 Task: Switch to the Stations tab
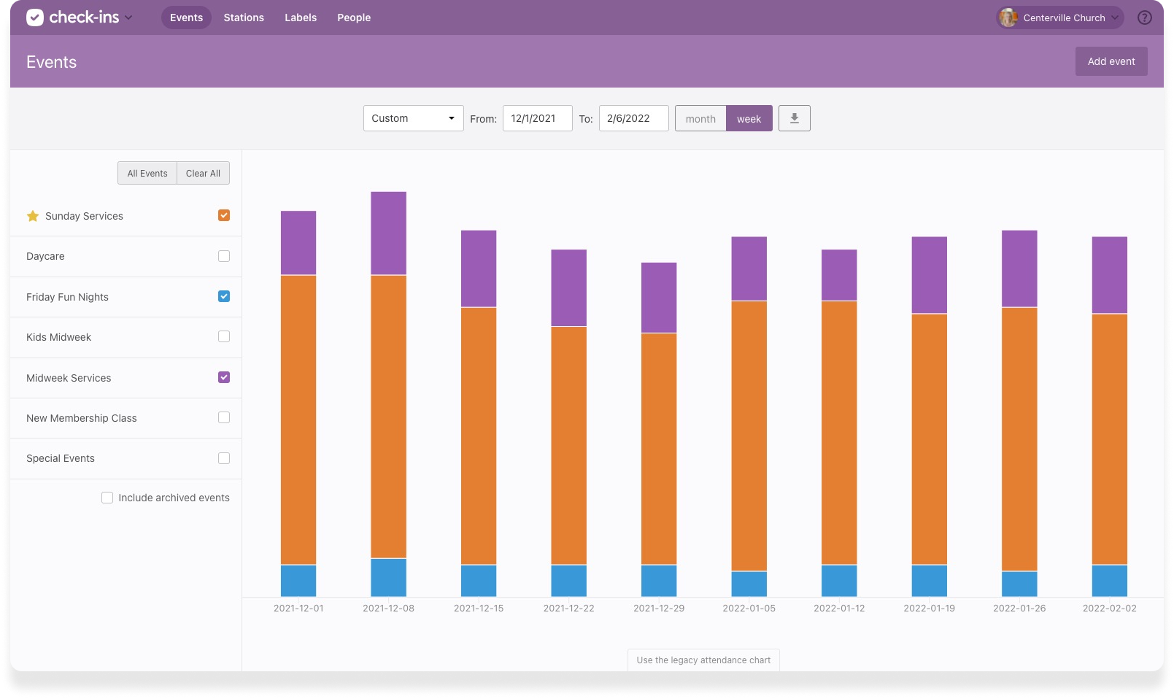pyautogui.click(x=243, y=17)
